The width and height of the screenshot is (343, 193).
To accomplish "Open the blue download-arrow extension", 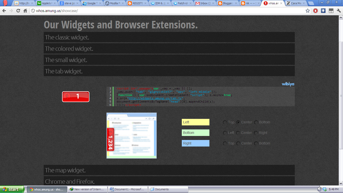I will (x=323, y=11).
